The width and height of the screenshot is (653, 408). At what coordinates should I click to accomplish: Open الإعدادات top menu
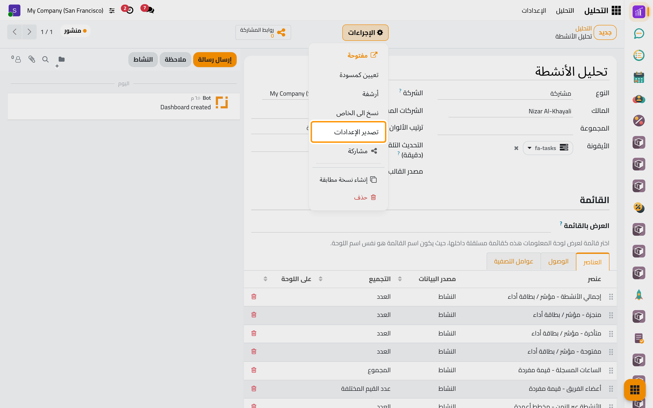[534, 11]
